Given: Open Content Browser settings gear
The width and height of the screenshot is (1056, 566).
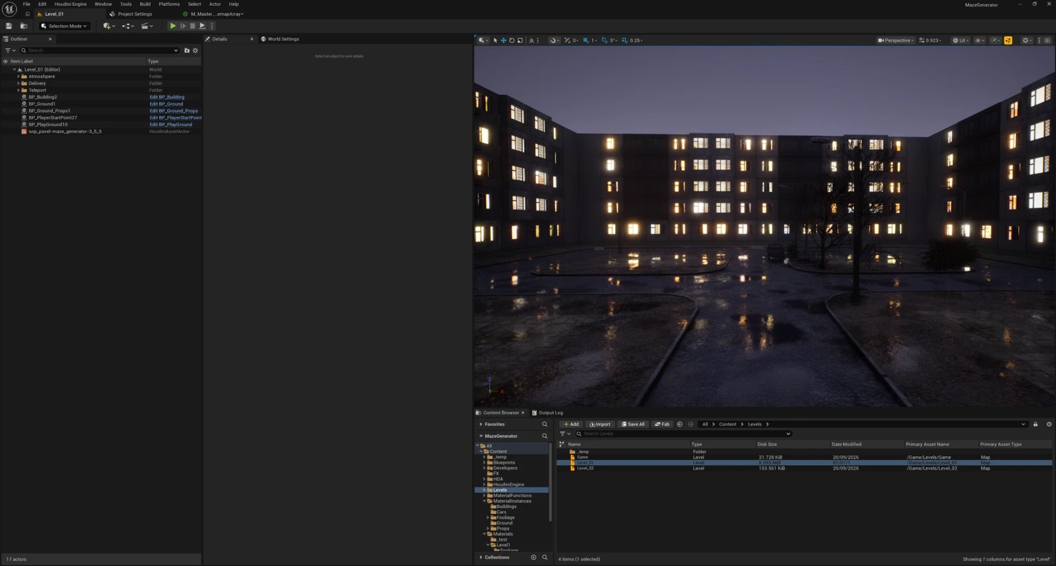Looking at the screenshot, I should click(1049, 424).
